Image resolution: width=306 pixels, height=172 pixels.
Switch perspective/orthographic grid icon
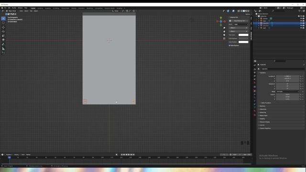tap(224, 38)
